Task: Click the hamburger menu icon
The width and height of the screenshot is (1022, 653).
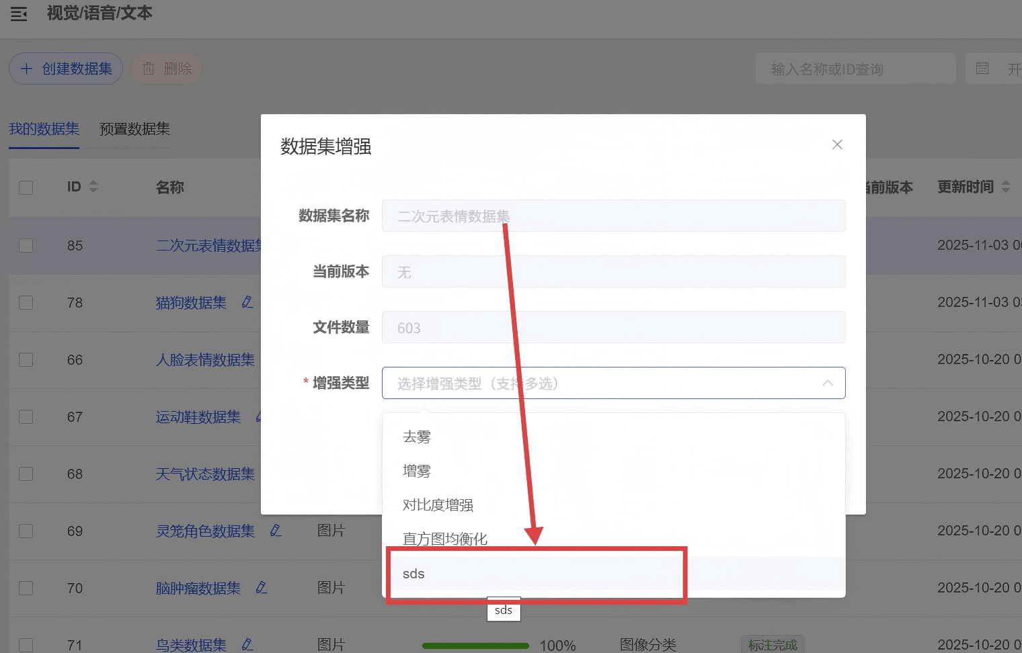Action: 19,13
